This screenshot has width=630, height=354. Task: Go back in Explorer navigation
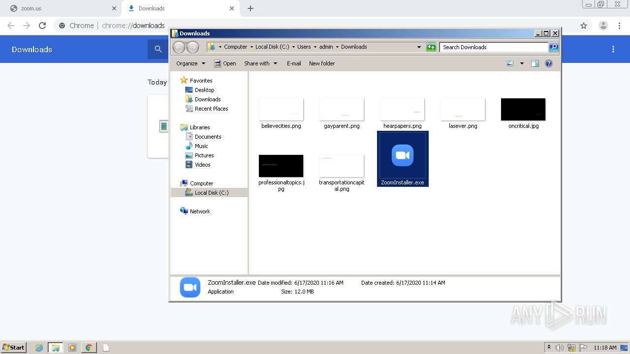tap(179, 47)
